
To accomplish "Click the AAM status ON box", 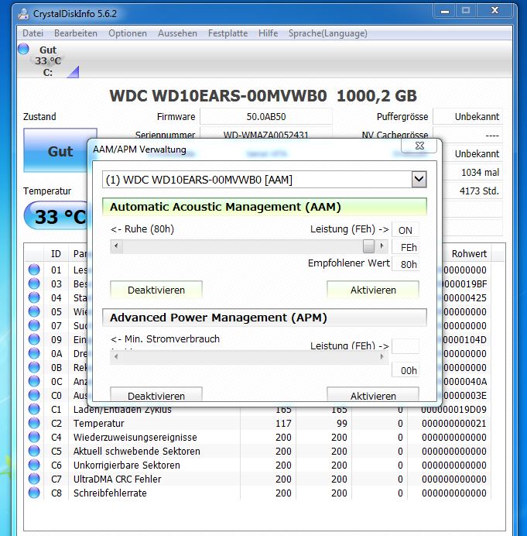I will (x=406, y=230).
